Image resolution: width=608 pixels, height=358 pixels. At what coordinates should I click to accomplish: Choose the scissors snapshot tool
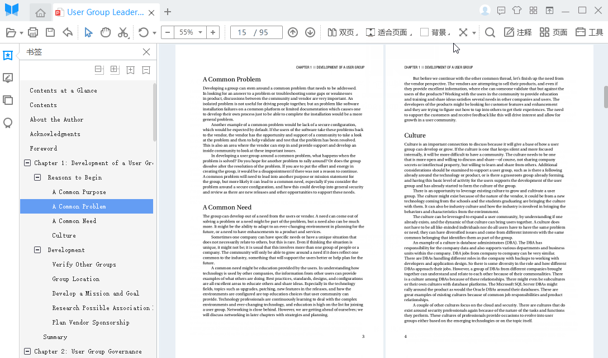coord(123,32)
